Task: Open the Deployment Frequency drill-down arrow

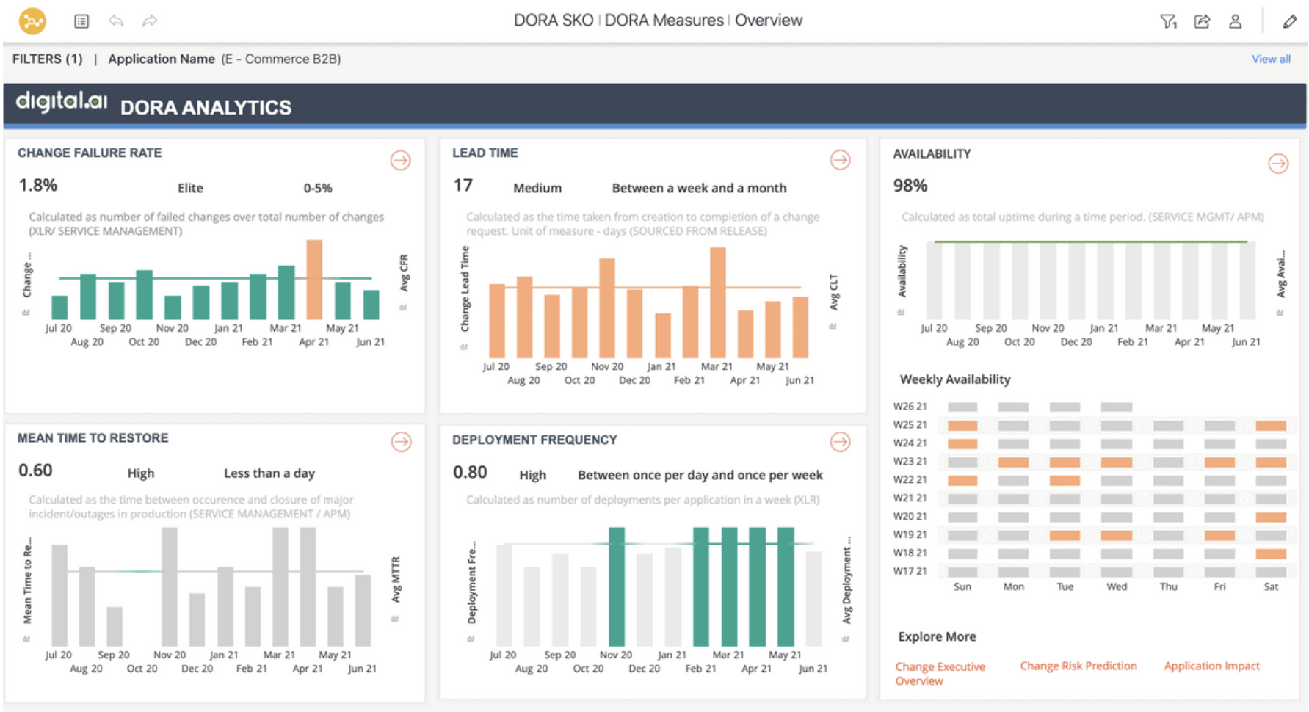Action: [x=839, y=441]
